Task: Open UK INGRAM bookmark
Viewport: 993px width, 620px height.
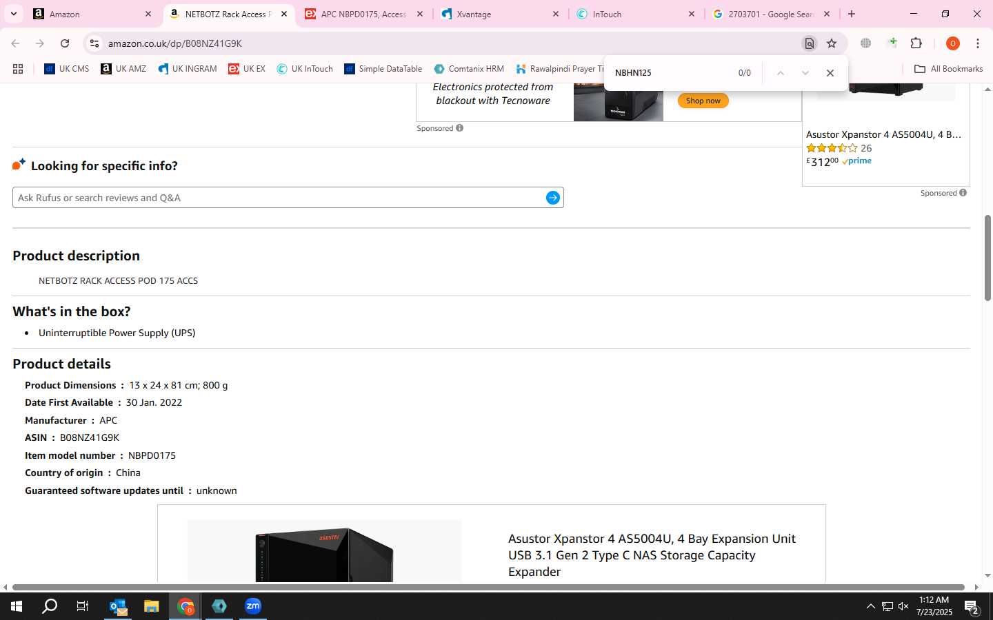Action: click(x=187, y=69)
